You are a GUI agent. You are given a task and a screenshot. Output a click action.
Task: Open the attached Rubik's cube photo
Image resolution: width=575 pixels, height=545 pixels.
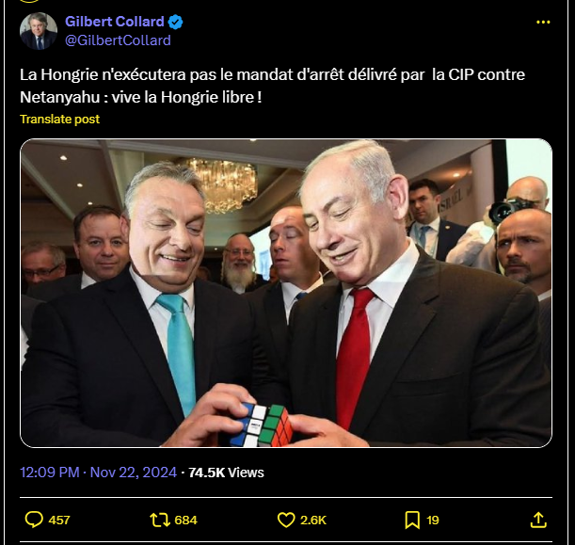[x=286, y=293]
